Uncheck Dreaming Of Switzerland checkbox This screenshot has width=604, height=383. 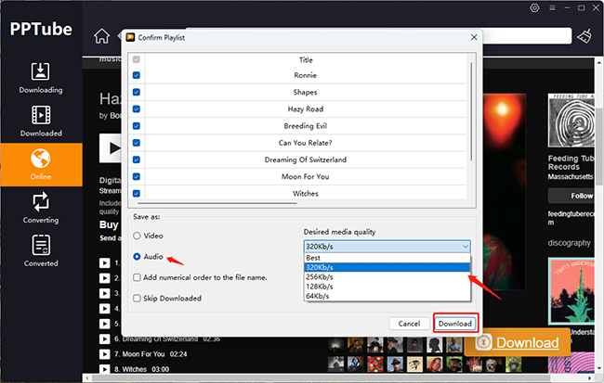pyautogui.click(x=137, y=160)
